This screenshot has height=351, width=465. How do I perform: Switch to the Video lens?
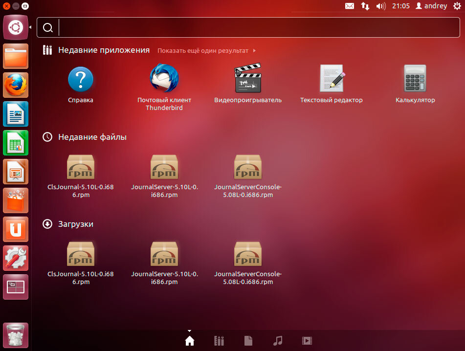(x=307, y=341)
